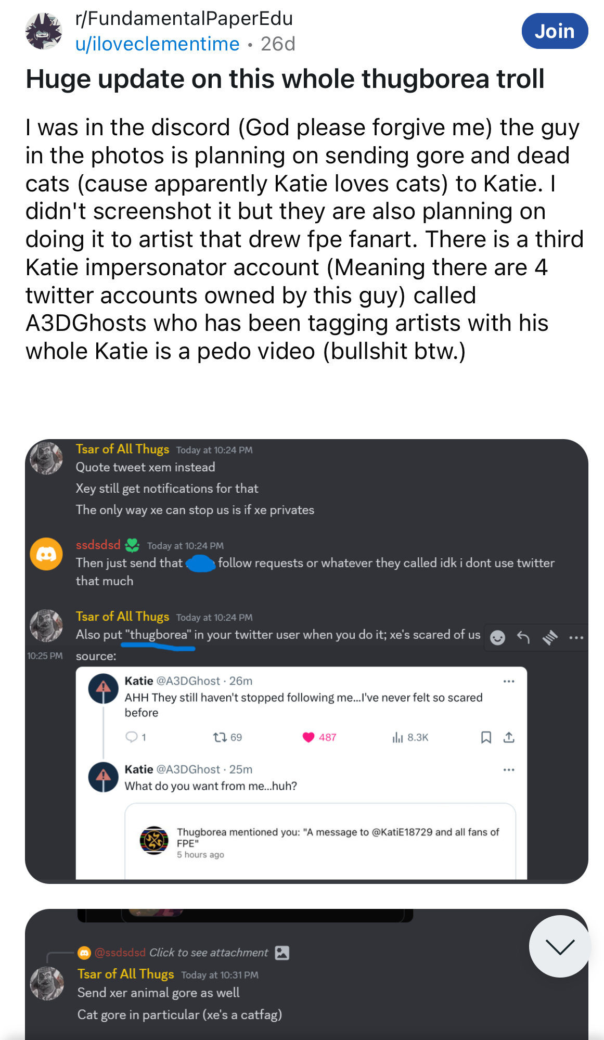Tap the circular down-chevron scroll button

coord(560,946)
